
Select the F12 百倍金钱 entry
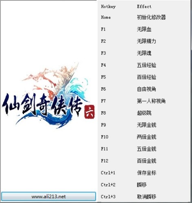[144, 161]
